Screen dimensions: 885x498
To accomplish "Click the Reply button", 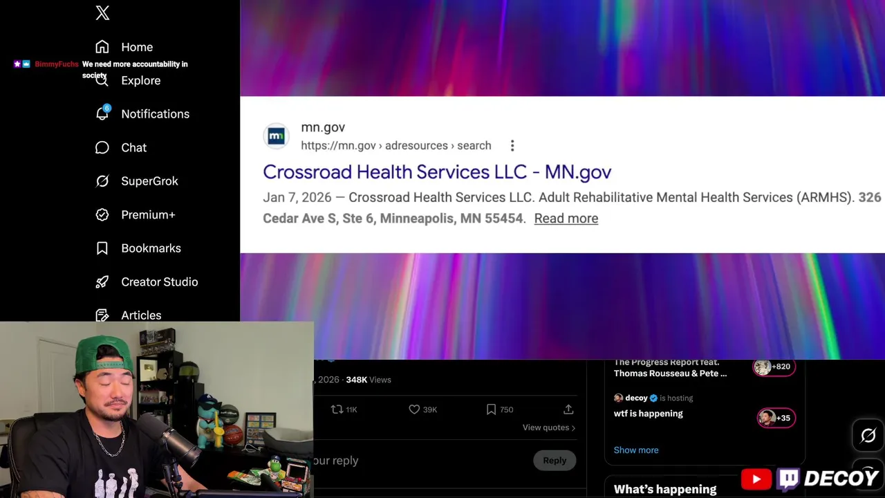I will click(555, 461).
